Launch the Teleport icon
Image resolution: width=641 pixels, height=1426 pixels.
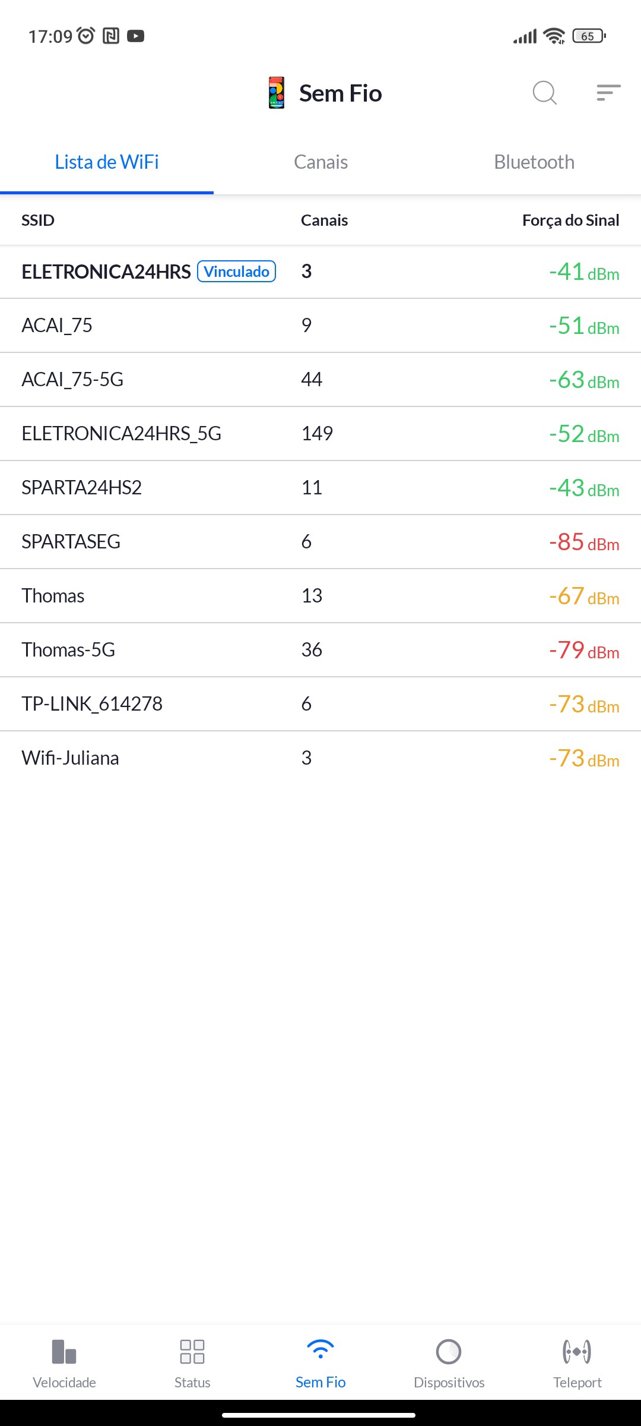[577, 1352]
